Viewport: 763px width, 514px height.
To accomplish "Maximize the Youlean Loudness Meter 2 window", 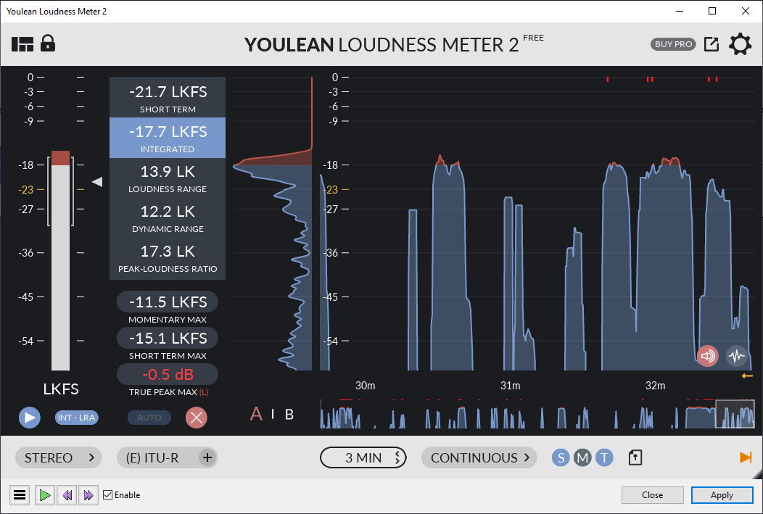I will pyautogui.click(x=712, y=11).
